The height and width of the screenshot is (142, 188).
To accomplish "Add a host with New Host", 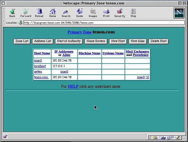I will [118, 41].
